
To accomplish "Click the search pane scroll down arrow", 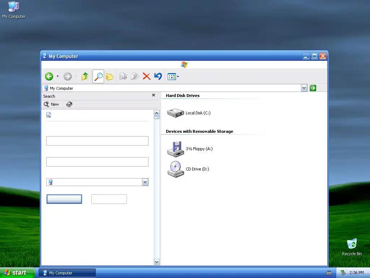I will [157, 262].
